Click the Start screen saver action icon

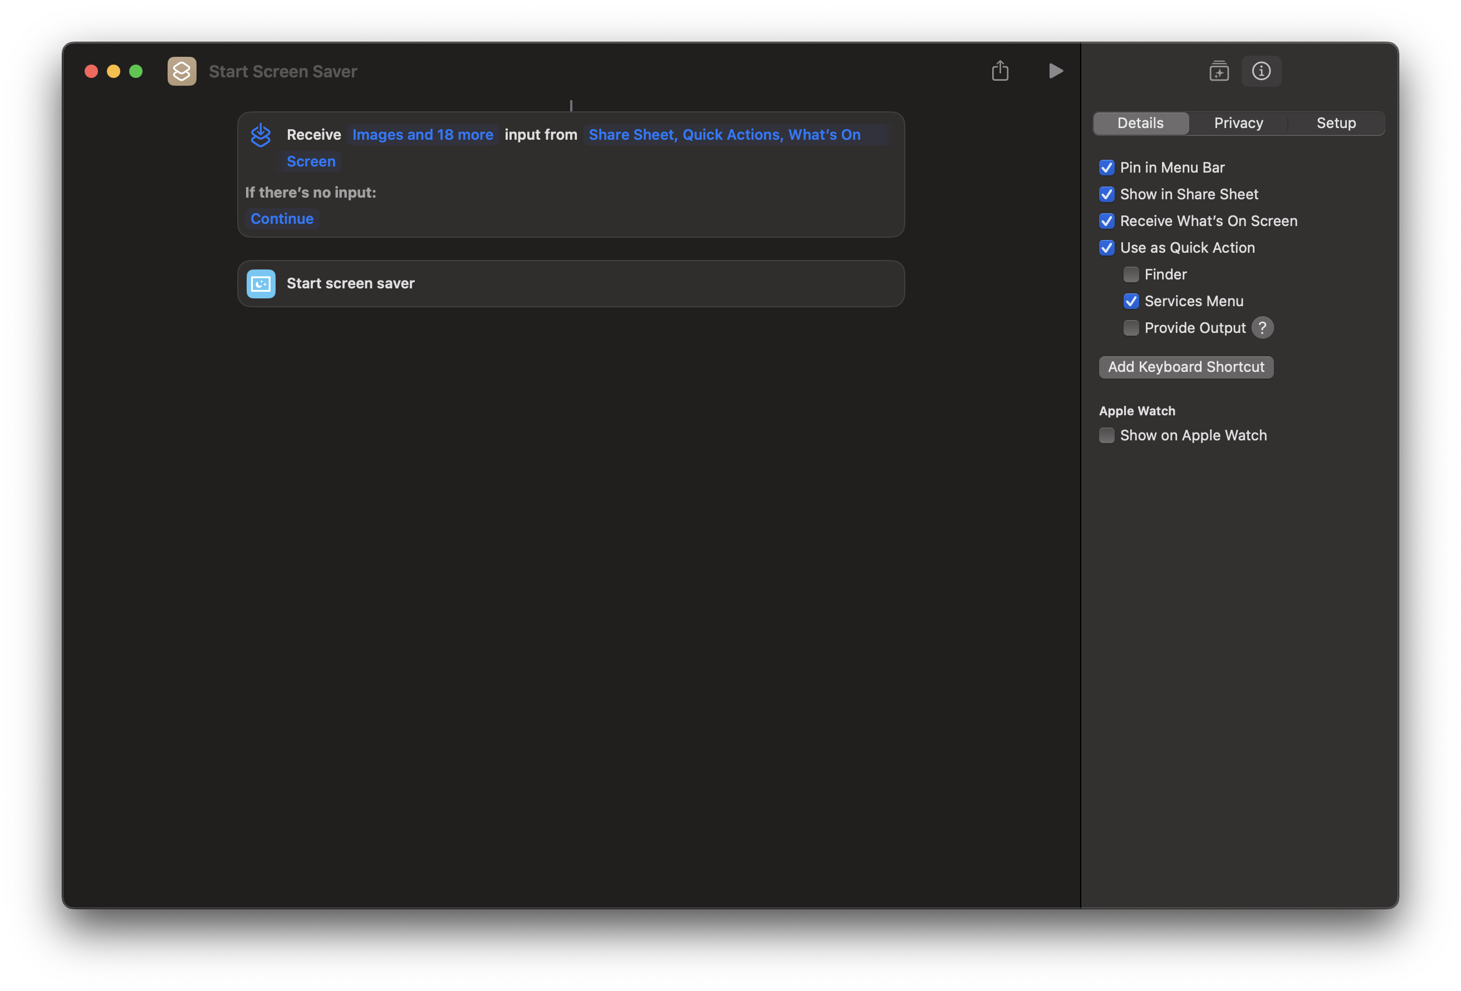pos(261,283)
